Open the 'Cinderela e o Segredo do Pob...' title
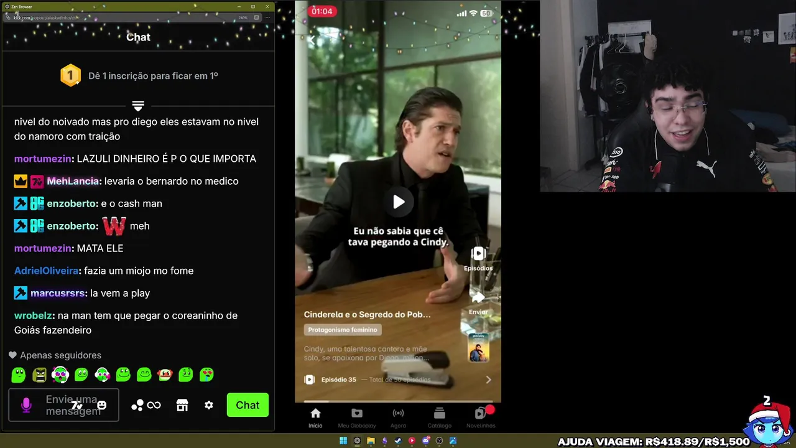796x448 pixels. click(367, 314)
